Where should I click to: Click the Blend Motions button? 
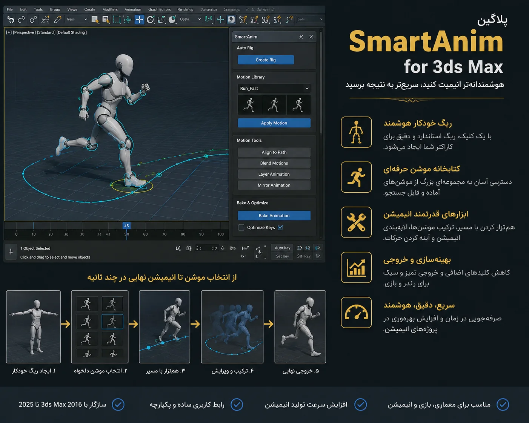[274, 163]
